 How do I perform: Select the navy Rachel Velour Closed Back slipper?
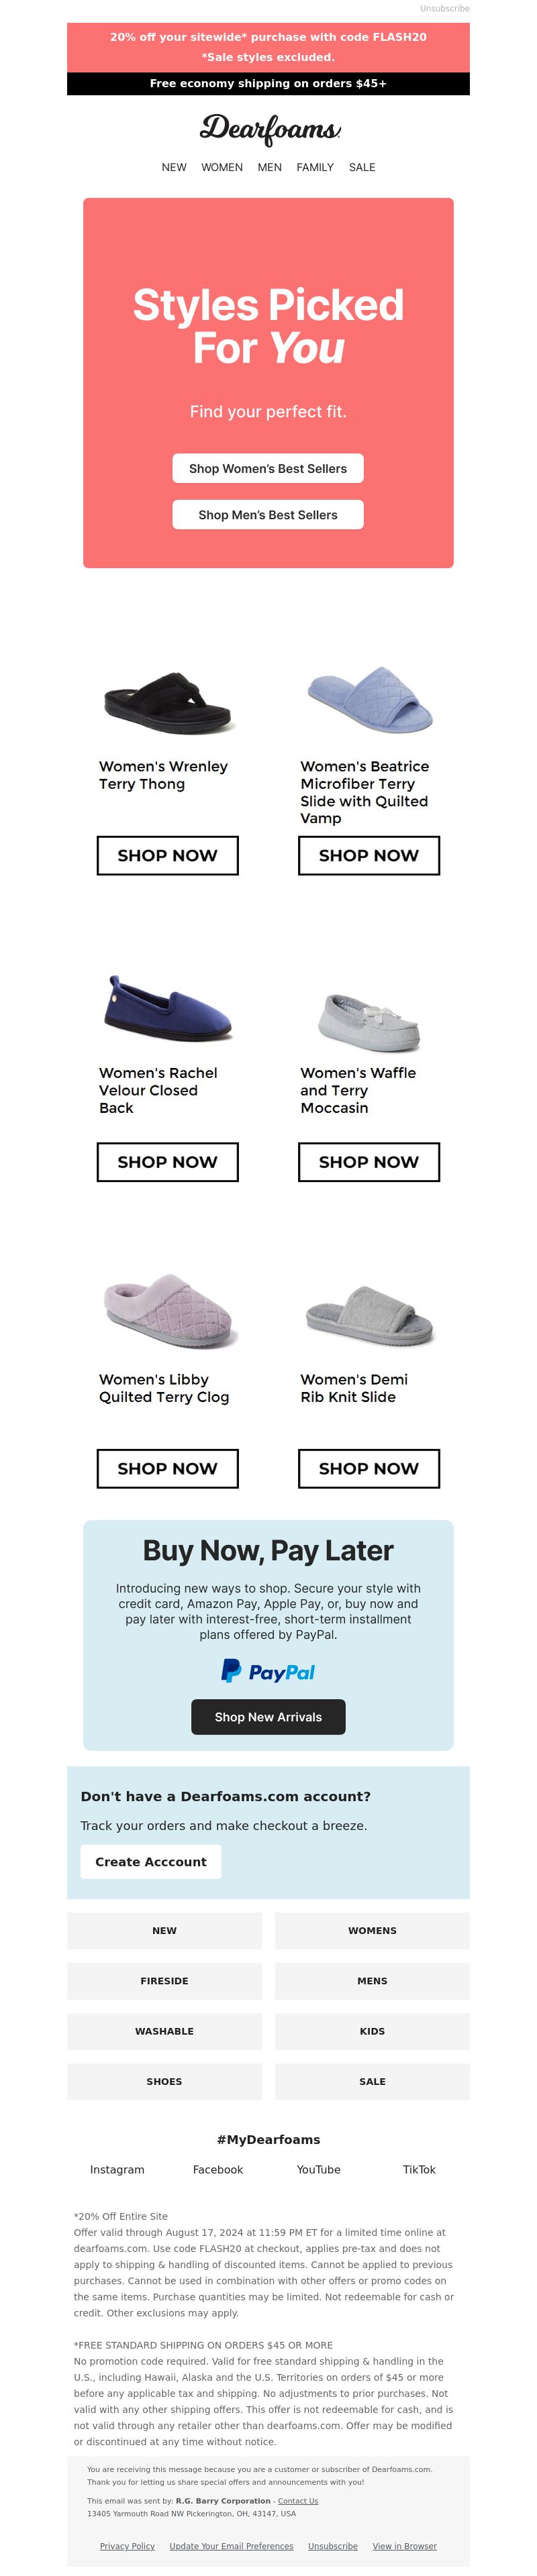click(x=168, y=1008)
